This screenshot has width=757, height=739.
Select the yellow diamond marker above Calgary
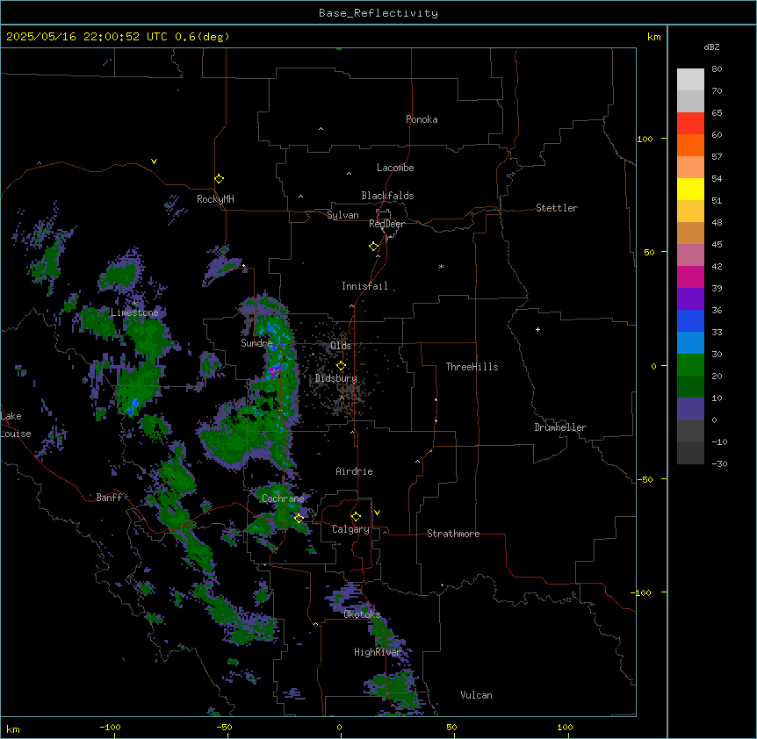click(356, 517)
